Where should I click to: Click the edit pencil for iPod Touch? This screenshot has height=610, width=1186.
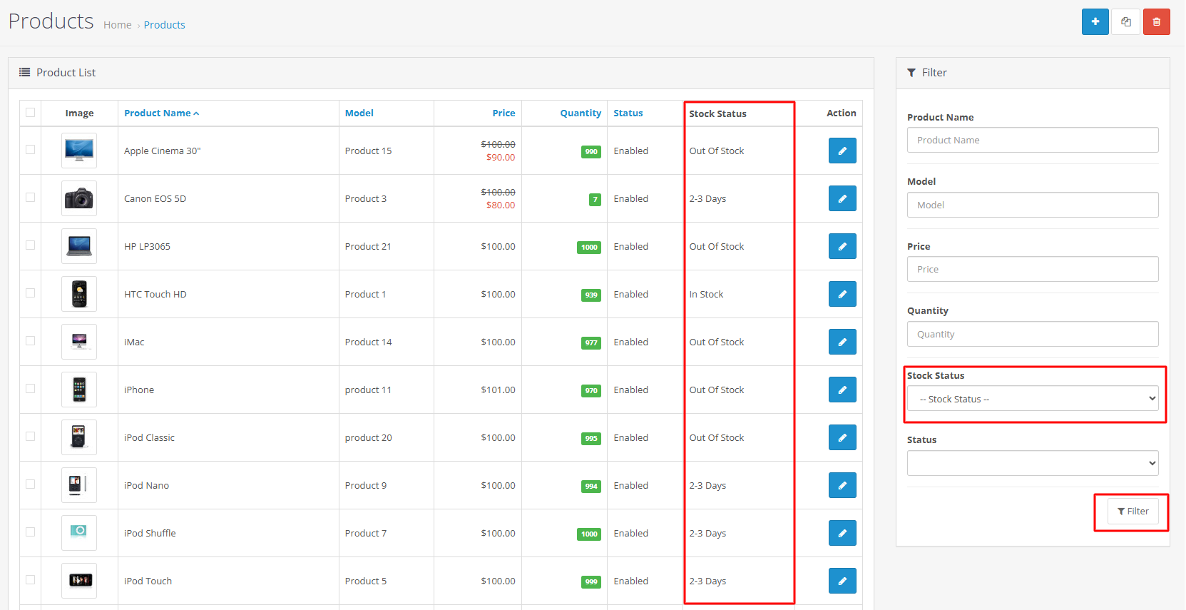842,581
